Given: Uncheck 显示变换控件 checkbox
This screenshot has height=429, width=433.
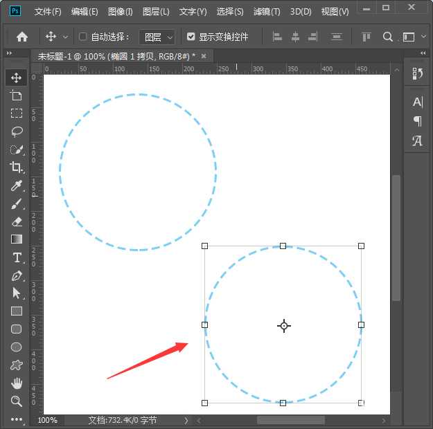Looking at the screenshot, I should tap(191, 37).
